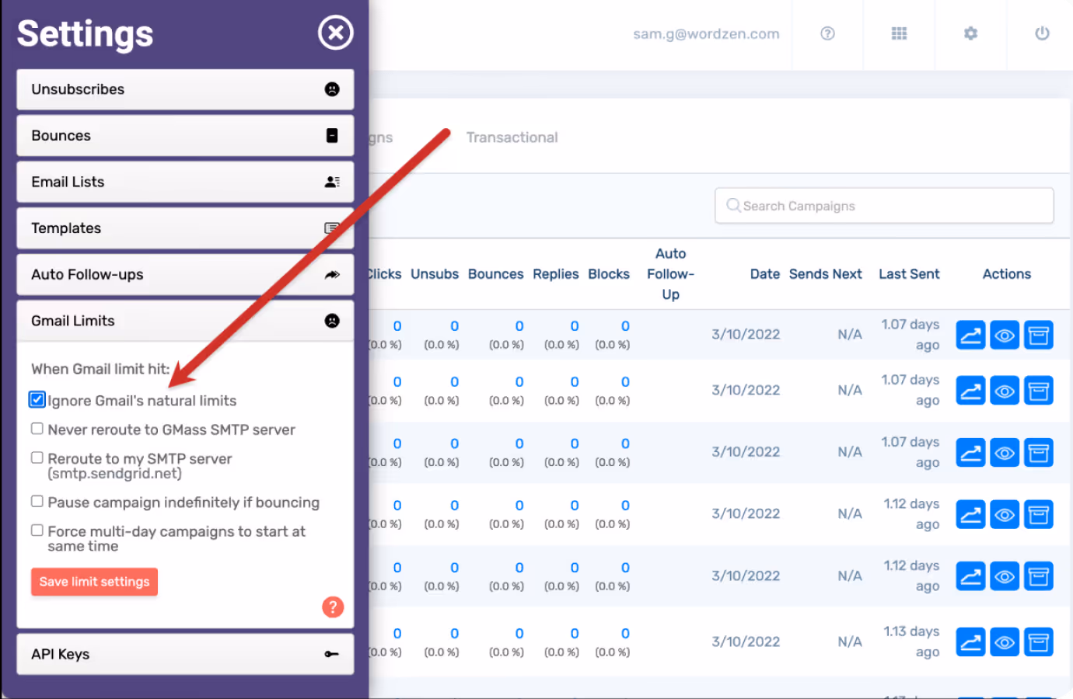
Task: Click the orange help icon in Gmail Limits
Action: pyautogui.click(x=333, y=607)
